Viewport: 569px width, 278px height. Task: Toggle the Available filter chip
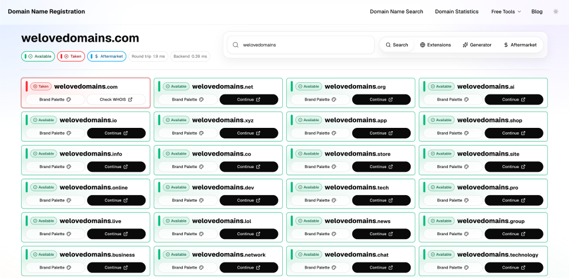[x=38, y=56]
